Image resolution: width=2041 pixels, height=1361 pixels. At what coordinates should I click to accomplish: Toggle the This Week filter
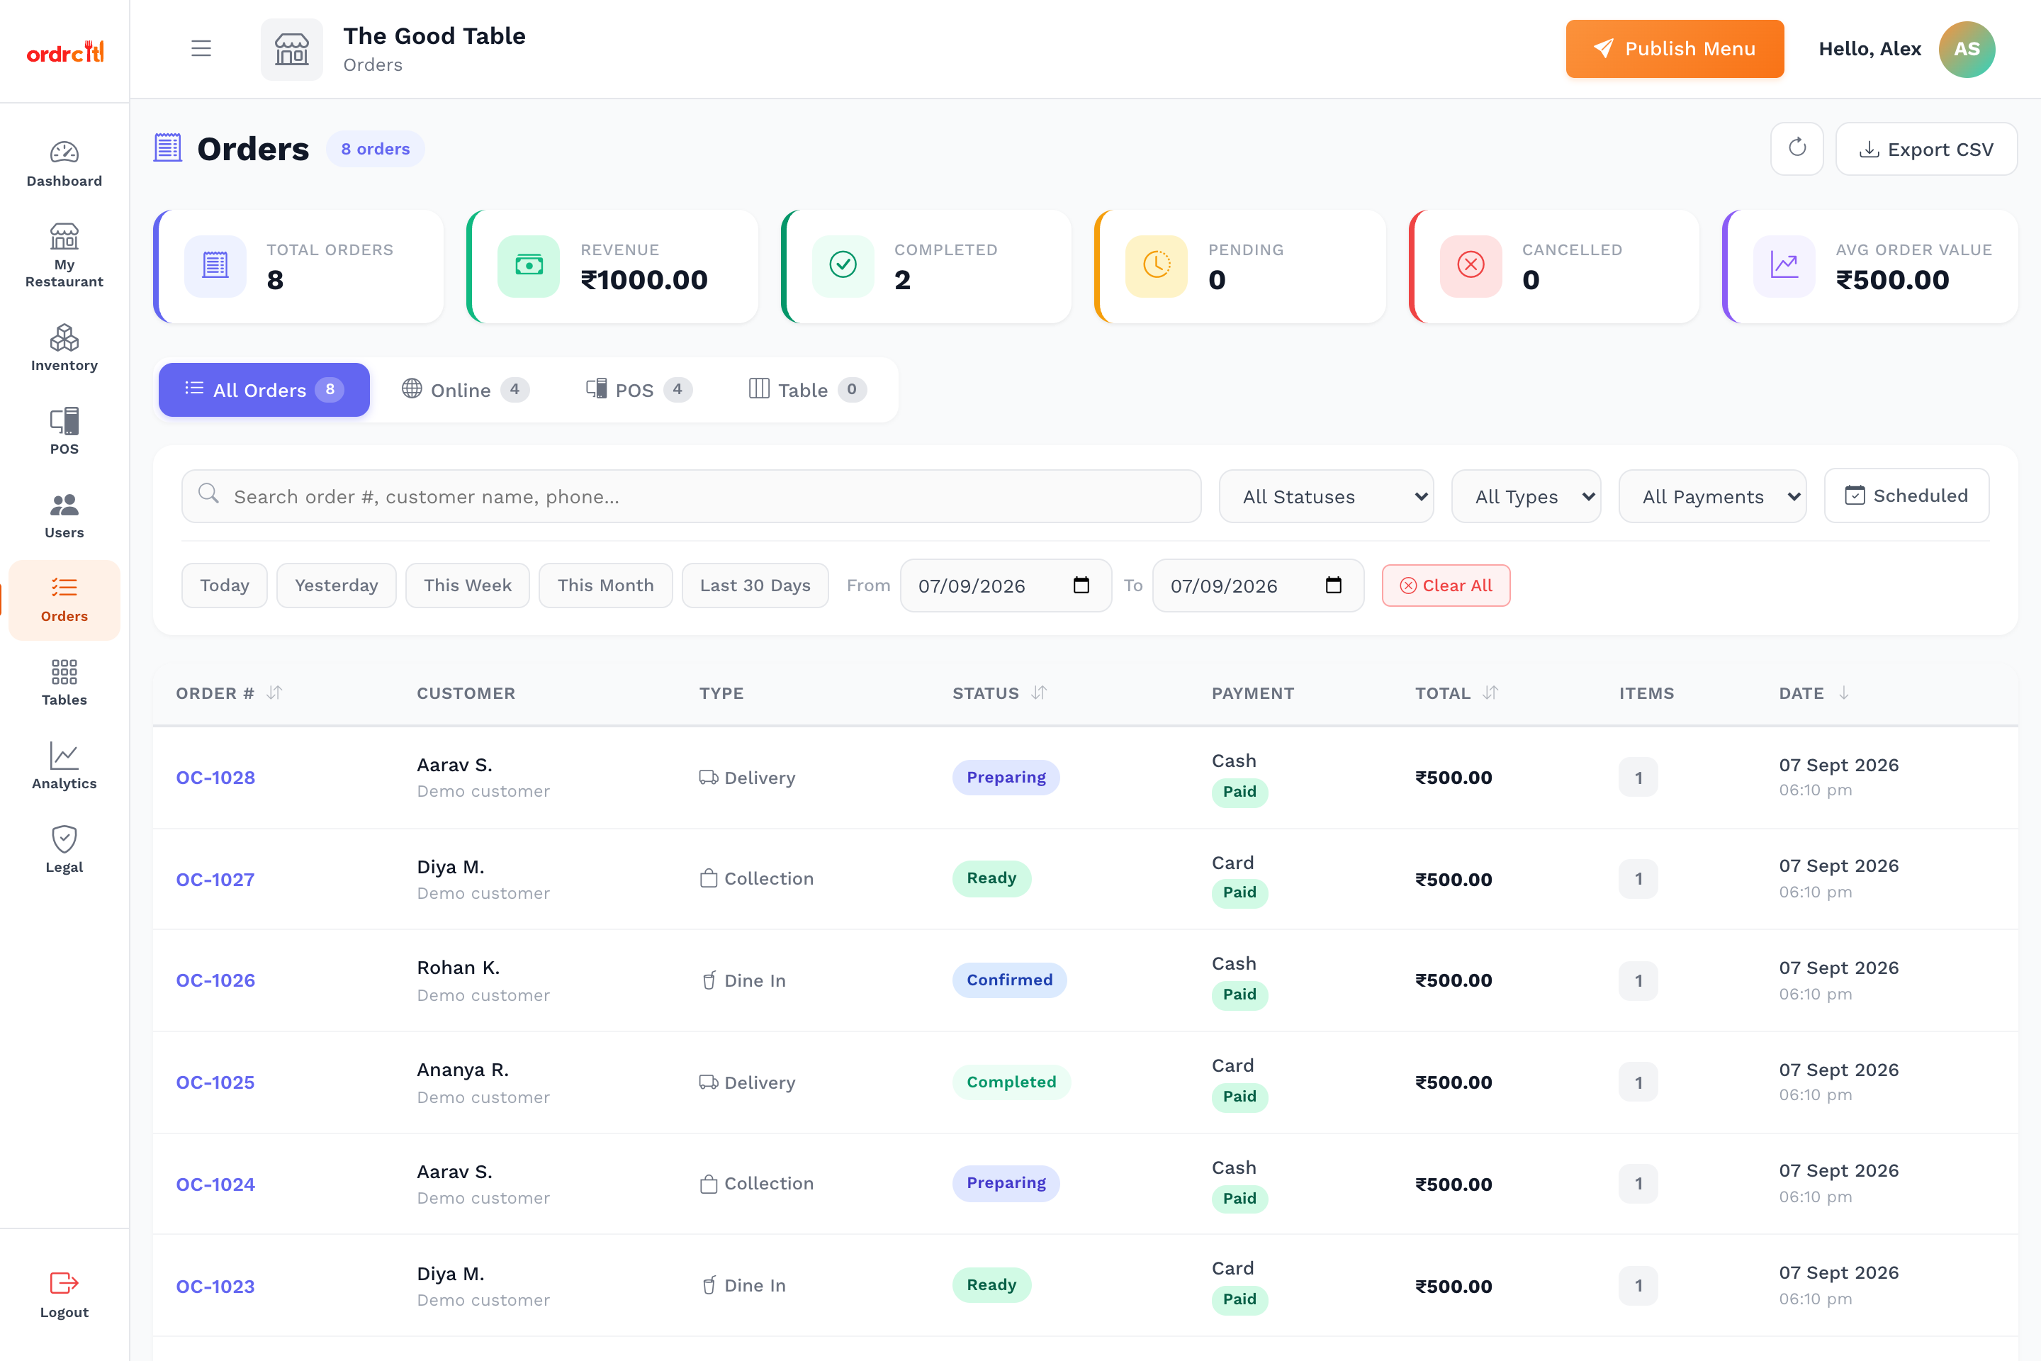point(468,585)
